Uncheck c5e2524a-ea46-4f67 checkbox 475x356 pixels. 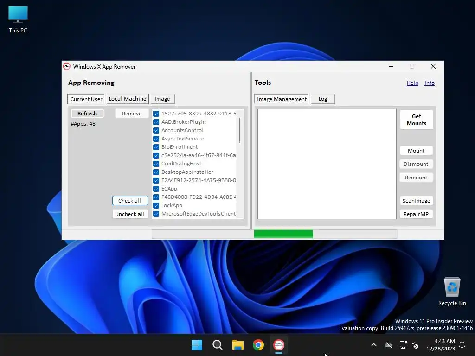coord(156,155)
